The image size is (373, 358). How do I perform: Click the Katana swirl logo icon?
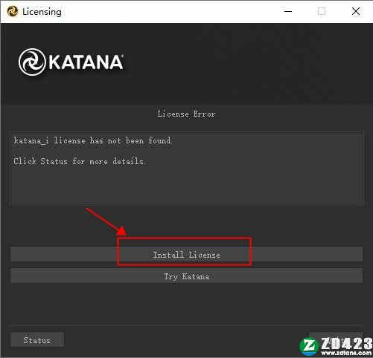point(32,62)
